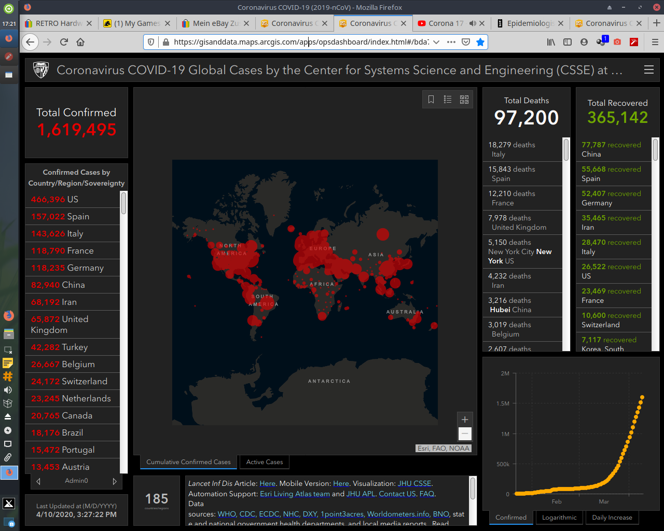
Task: Open the red magic wand extension
Action: click(x=634, y=42)
